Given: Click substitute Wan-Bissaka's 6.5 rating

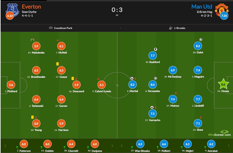Looking at the screenshot, I should (x=140, y=144).
